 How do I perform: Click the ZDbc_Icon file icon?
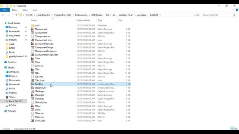click(32, 80)
